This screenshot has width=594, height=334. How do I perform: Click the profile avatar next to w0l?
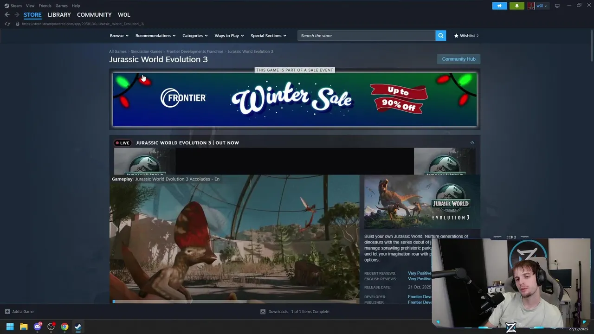(x=531, y=6)
